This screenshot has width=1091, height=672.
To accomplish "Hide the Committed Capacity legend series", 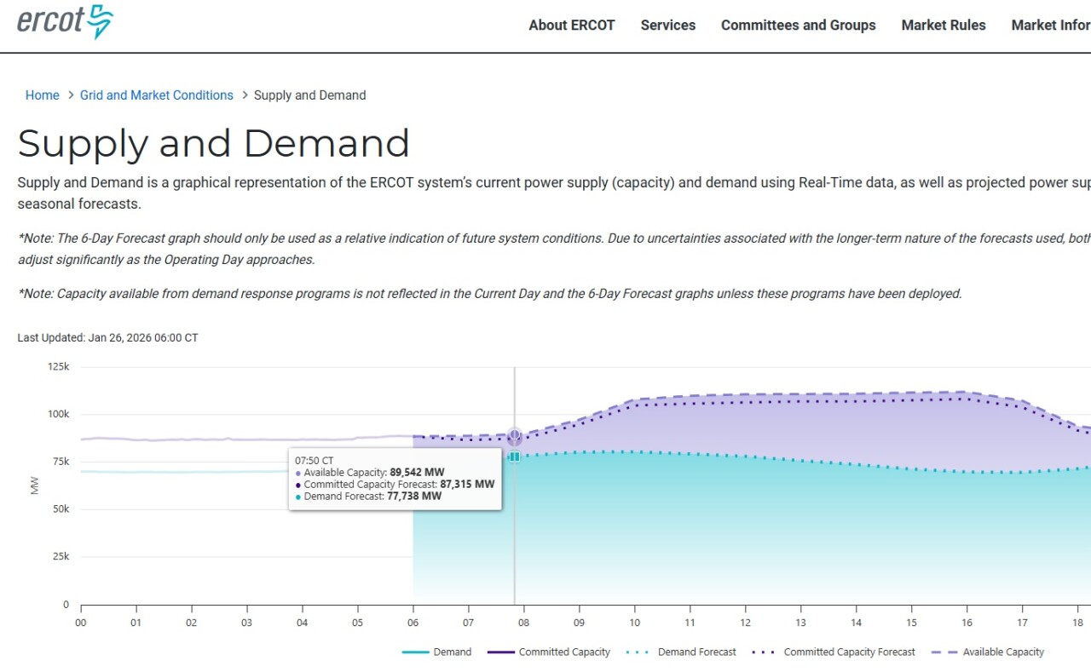I will [549, 652].
